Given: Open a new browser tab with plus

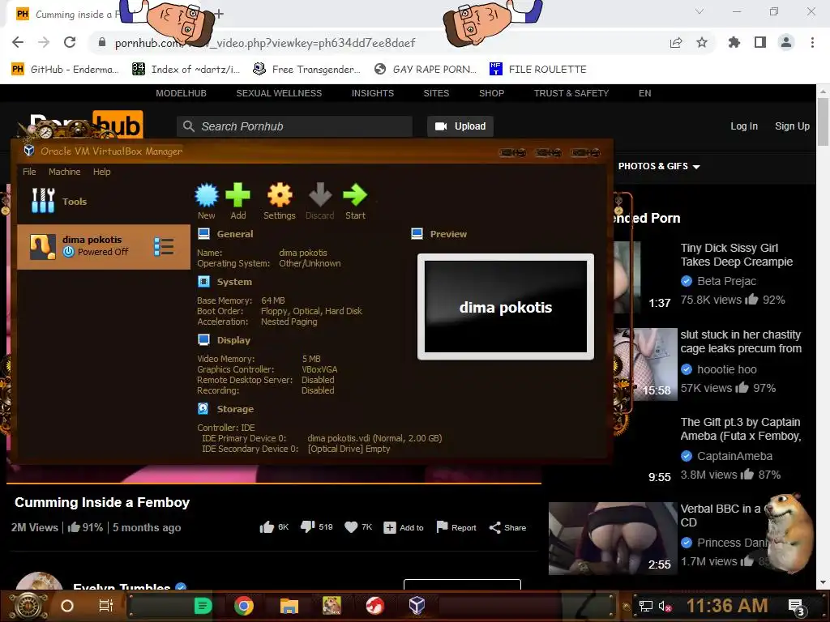Looking at the screenshot, I should pyautogui.click(x=219, y=14).
